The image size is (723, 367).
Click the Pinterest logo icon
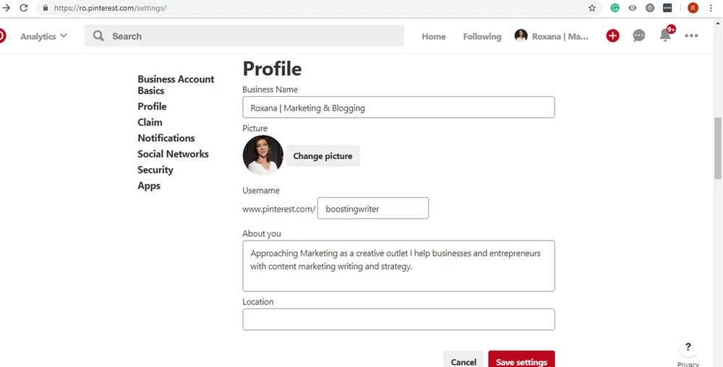pyautogui.click(x=2, y=36)
